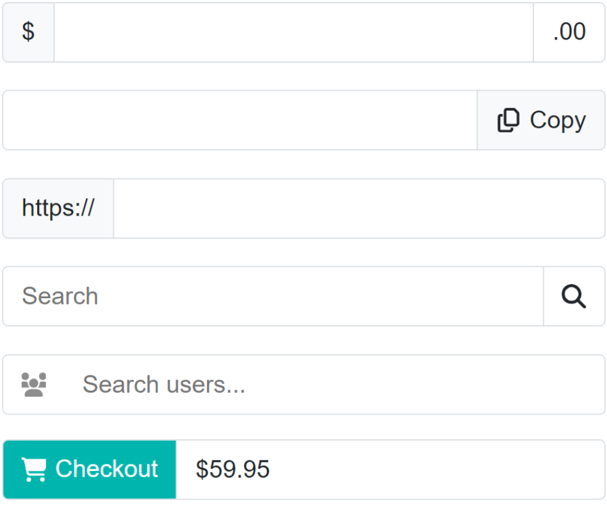Focus the amount field between $ and .00

pos(293,32)
